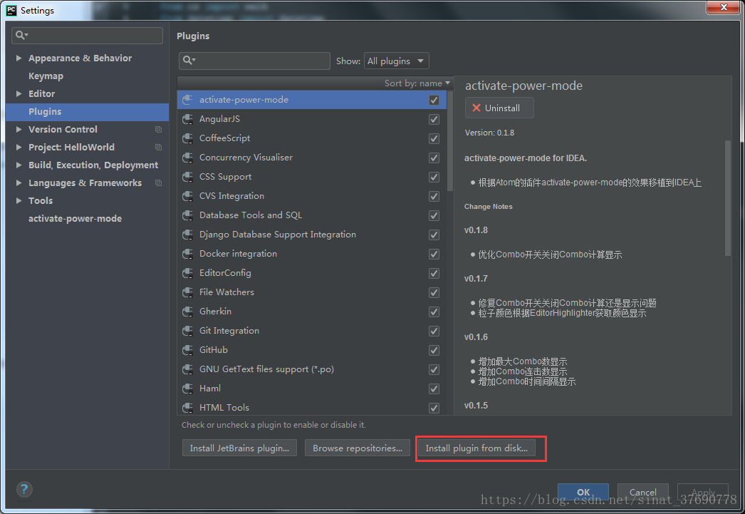Viewport: 745px width, 514px height.
Task: Select Appearance & Behavior category
Action: click(x=80, y=58)
